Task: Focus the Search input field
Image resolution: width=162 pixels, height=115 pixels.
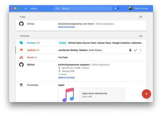Action: 83,8
